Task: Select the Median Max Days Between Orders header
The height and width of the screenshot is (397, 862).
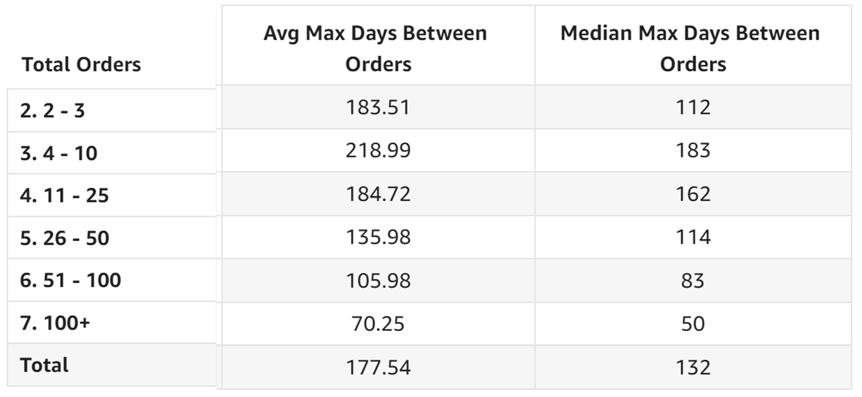Action: [693, 48]
